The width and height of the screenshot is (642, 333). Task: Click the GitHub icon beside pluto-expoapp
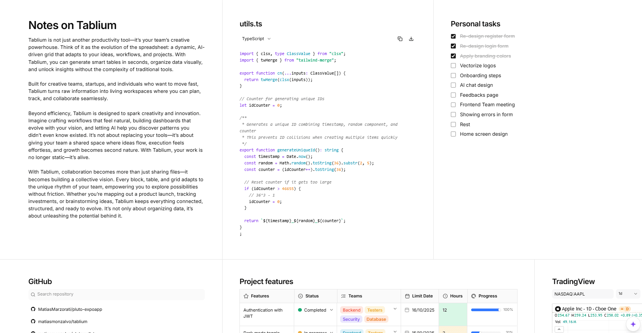33,309
